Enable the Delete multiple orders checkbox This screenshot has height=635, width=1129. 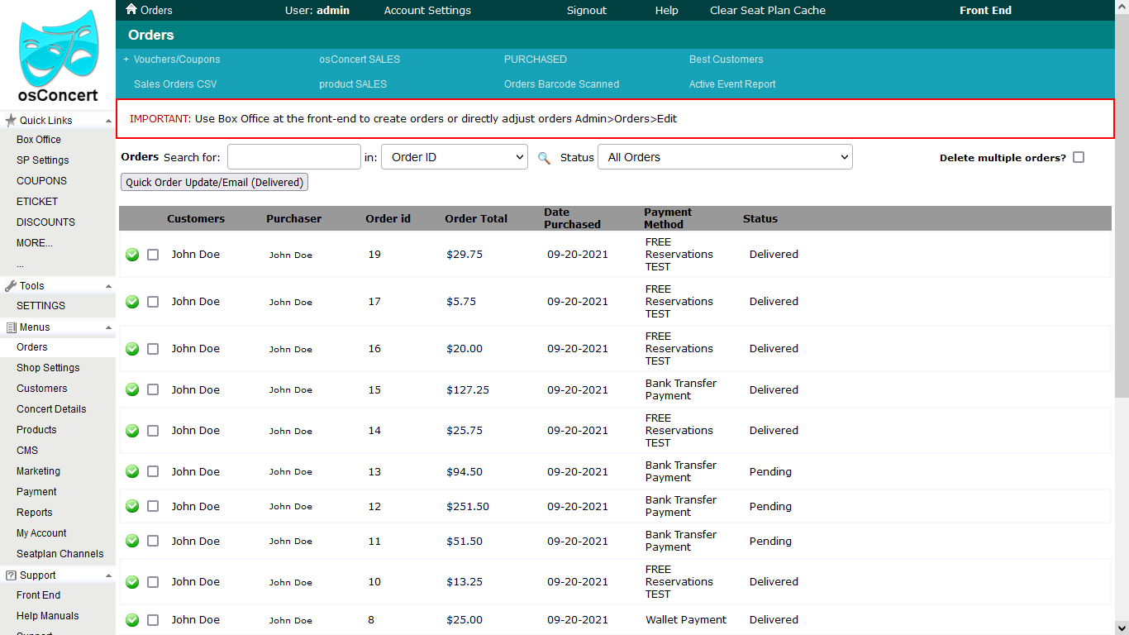pos(1079,157)
